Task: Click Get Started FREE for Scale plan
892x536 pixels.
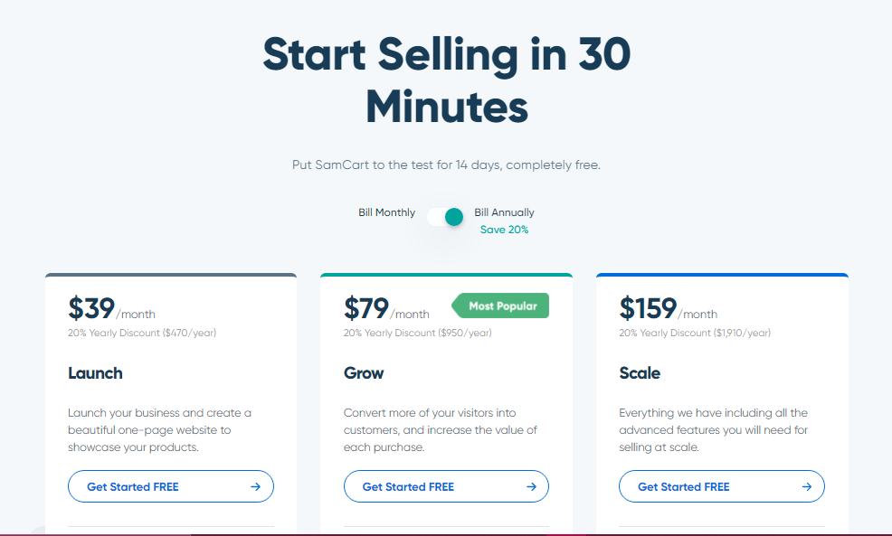Action: pos(683,486)
